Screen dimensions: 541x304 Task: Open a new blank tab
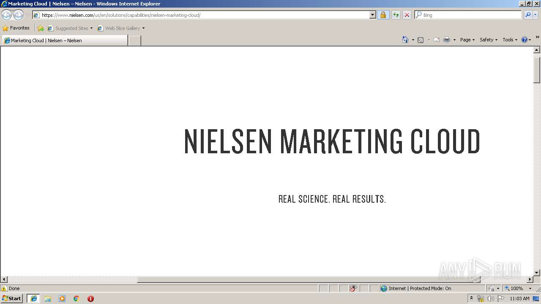point(134,41)
